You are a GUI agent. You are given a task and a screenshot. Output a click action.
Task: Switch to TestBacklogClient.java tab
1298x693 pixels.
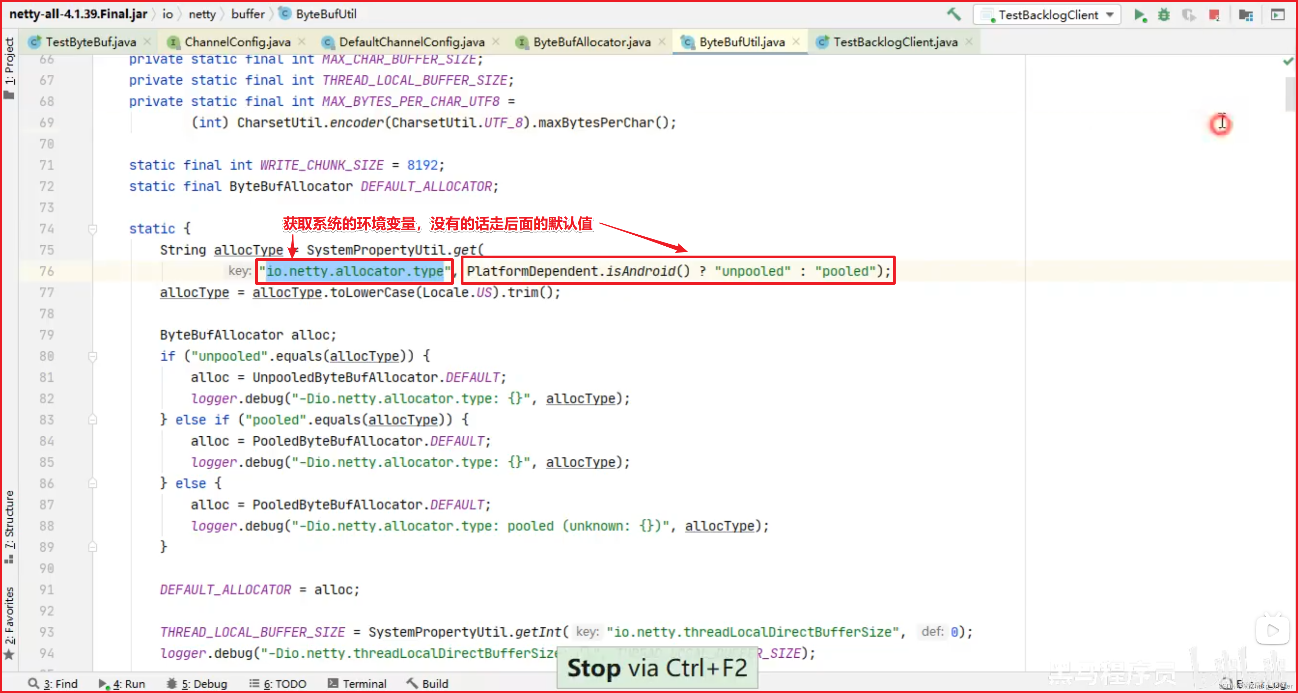pyautogui.click(x=895, y=42)
